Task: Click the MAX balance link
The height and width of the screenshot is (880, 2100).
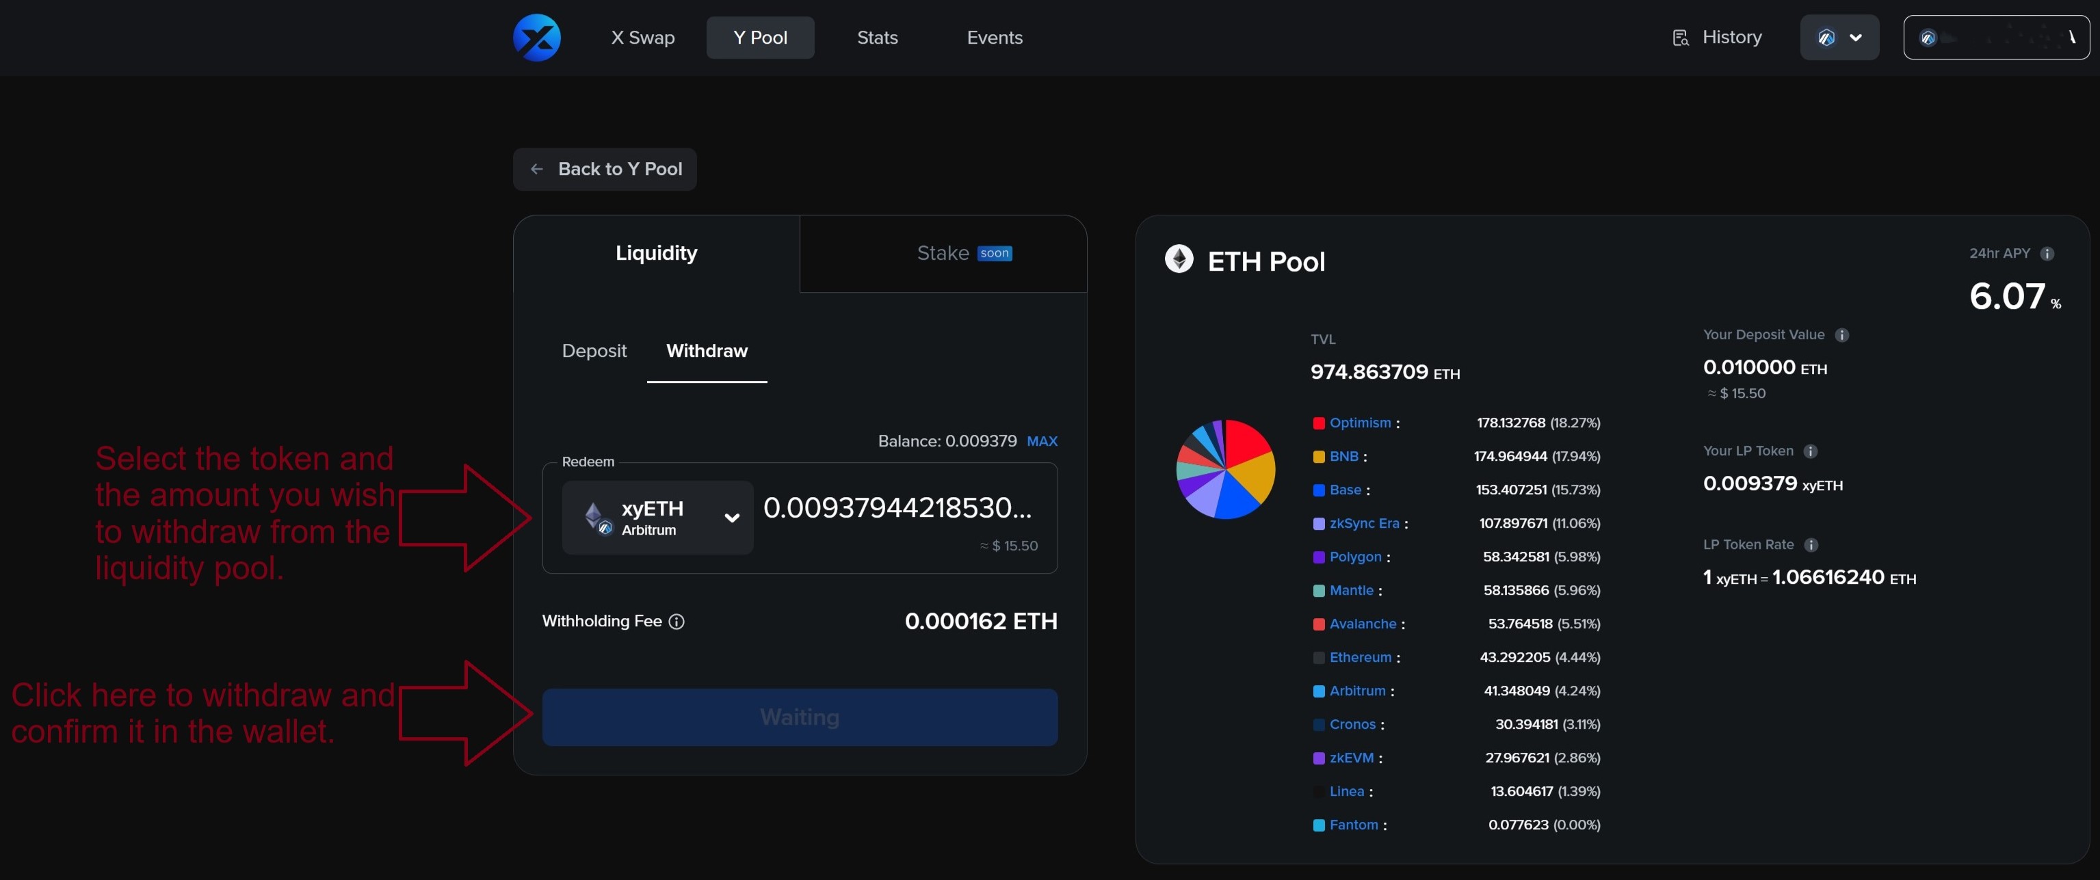Action: (x=1042, y=441)
